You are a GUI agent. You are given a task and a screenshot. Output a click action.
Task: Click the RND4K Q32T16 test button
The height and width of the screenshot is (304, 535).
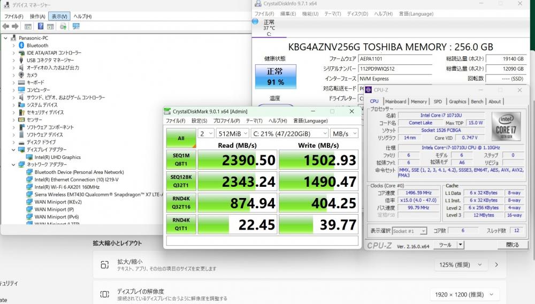tap(181, 203)
